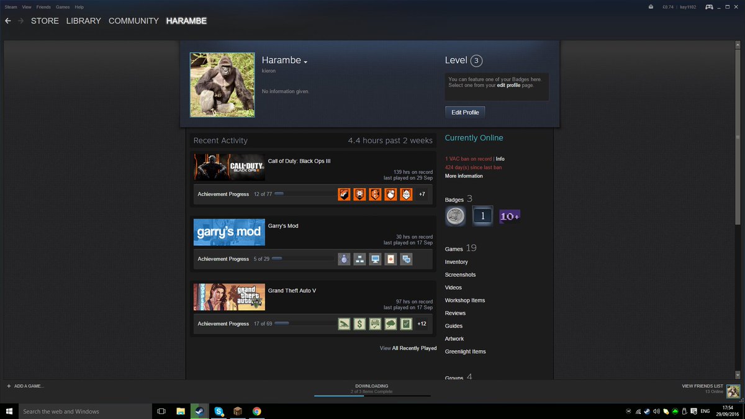This screenshot has height=419, width=745.
Task: Open the key1102 account menu
Action: pos(689,7)
